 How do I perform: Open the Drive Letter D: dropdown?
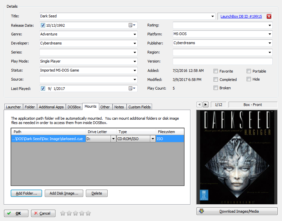113,139
